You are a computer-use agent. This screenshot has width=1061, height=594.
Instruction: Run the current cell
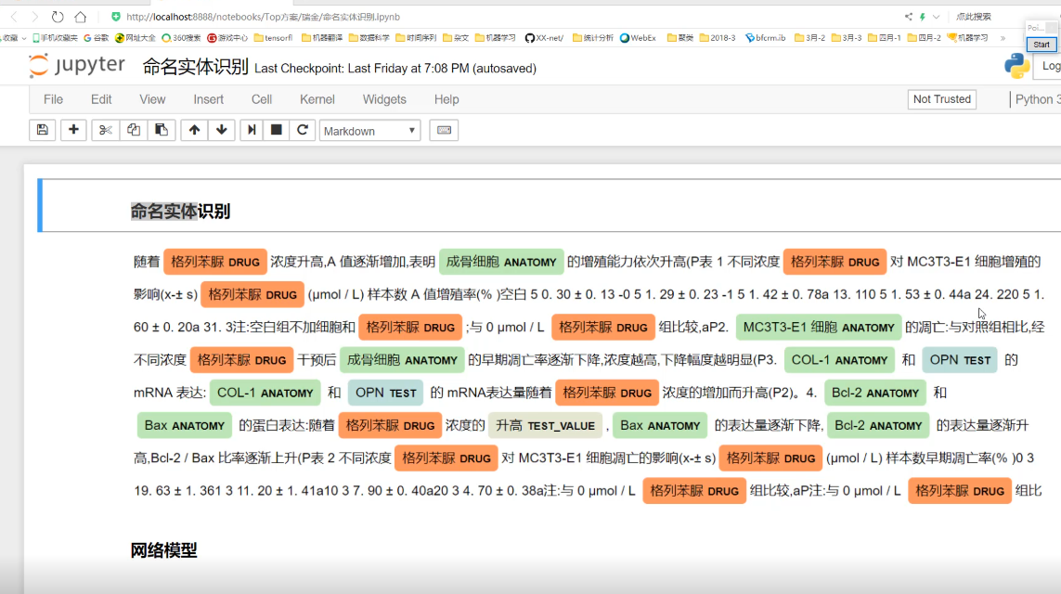251,131
